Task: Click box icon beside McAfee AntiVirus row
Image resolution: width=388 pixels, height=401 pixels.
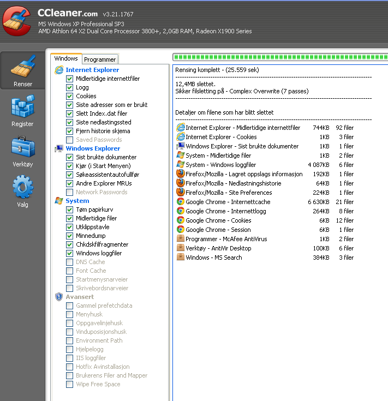Action: (x=181, y=238)
